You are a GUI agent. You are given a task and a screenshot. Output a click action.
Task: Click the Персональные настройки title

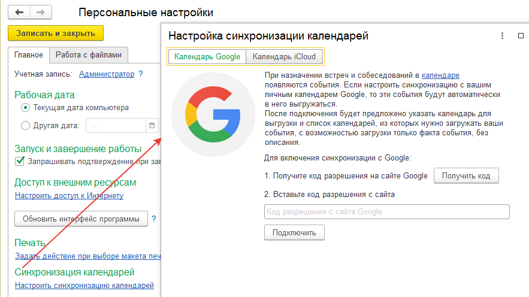point(146,13)
